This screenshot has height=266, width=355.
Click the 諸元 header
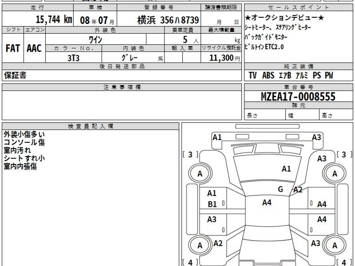coord(298,106)
